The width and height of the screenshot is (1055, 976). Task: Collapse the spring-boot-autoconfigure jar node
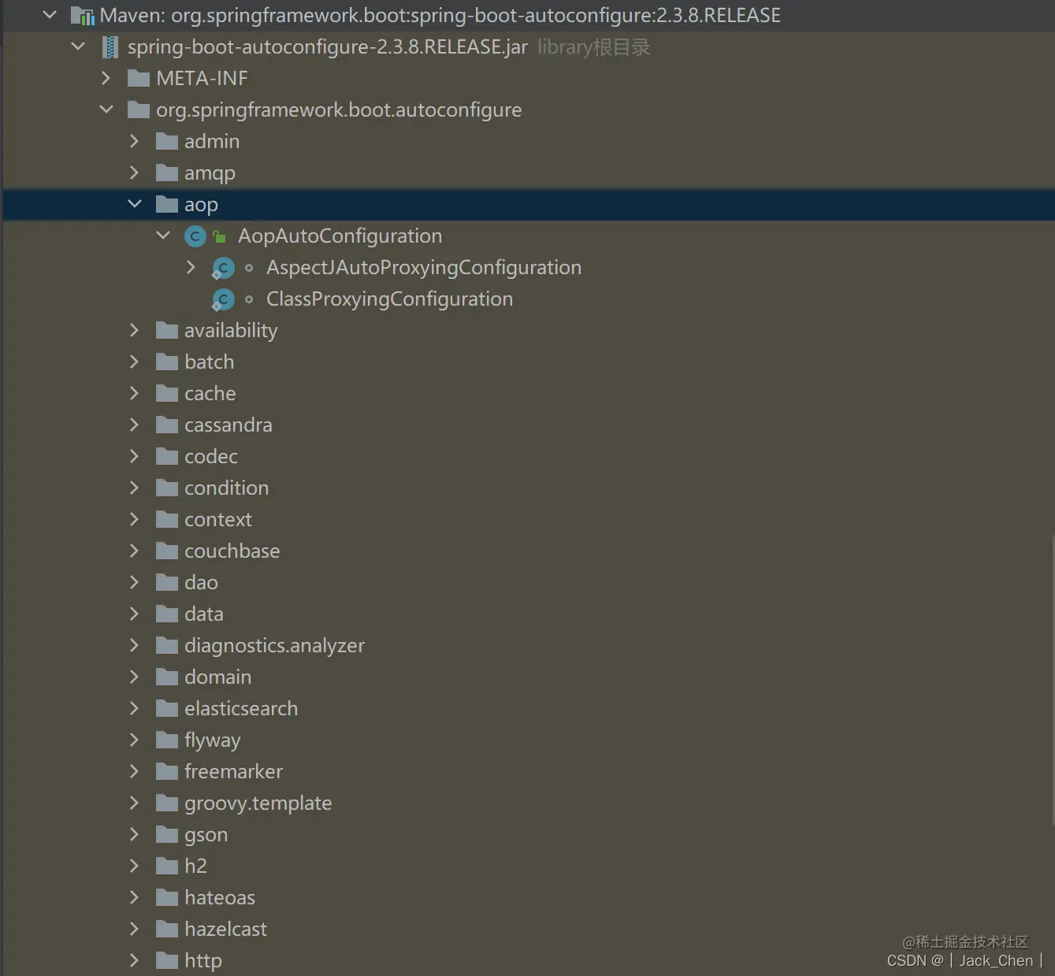(x=78, y=46)
